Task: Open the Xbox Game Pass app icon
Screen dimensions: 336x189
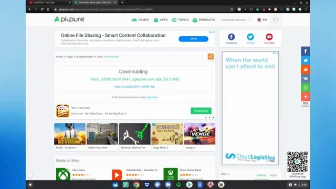Action: click(171, 174)
